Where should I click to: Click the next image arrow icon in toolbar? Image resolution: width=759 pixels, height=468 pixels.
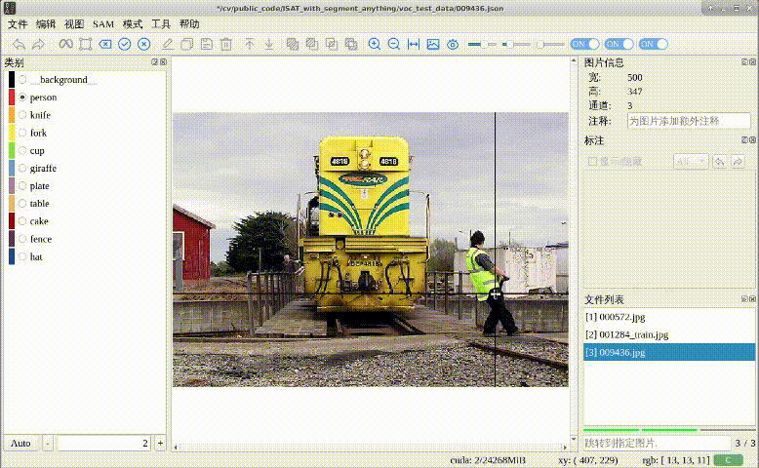(x=38, y=45)
